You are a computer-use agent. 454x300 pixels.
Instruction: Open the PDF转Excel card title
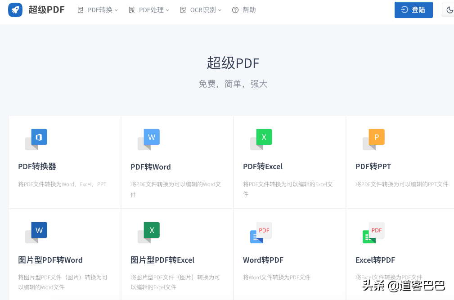tap(263, 166)
